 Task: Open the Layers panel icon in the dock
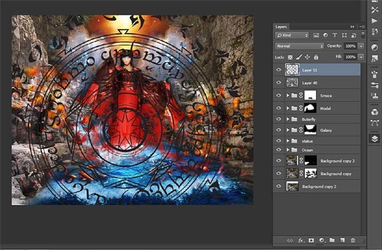click(x=374, y=138)
